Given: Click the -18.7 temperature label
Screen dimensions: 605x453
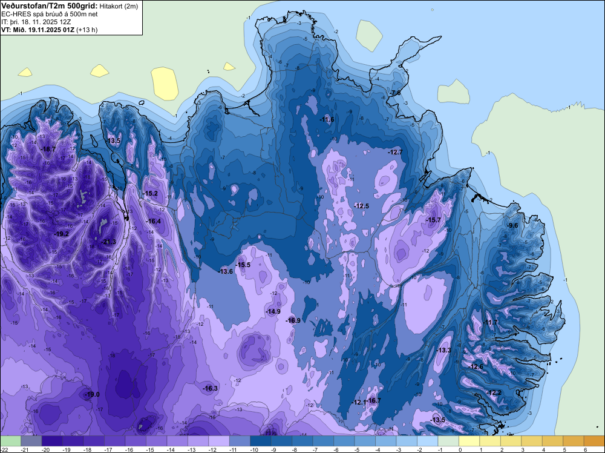Looking at the screenshot, I should (48, 149).
